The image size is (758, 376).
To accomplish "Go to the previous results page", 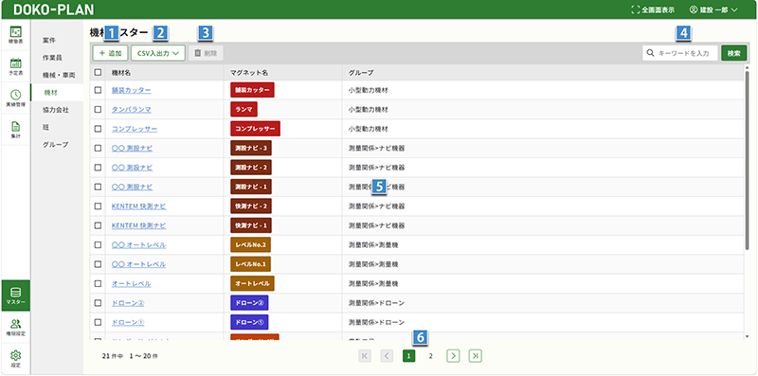I will click(387, 356).
